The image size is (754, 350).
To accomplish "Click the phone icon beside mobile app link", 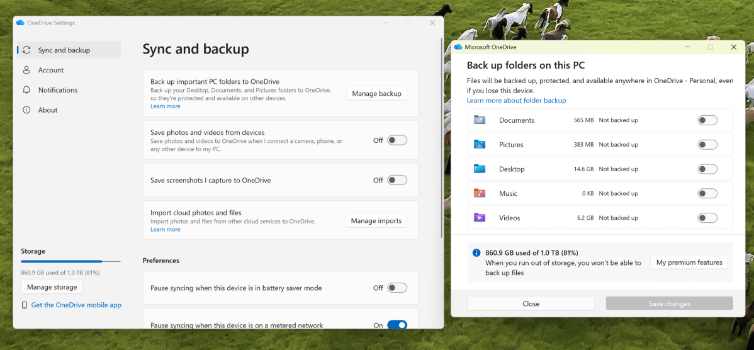I will pyautogui.click(x=25, y=305).
